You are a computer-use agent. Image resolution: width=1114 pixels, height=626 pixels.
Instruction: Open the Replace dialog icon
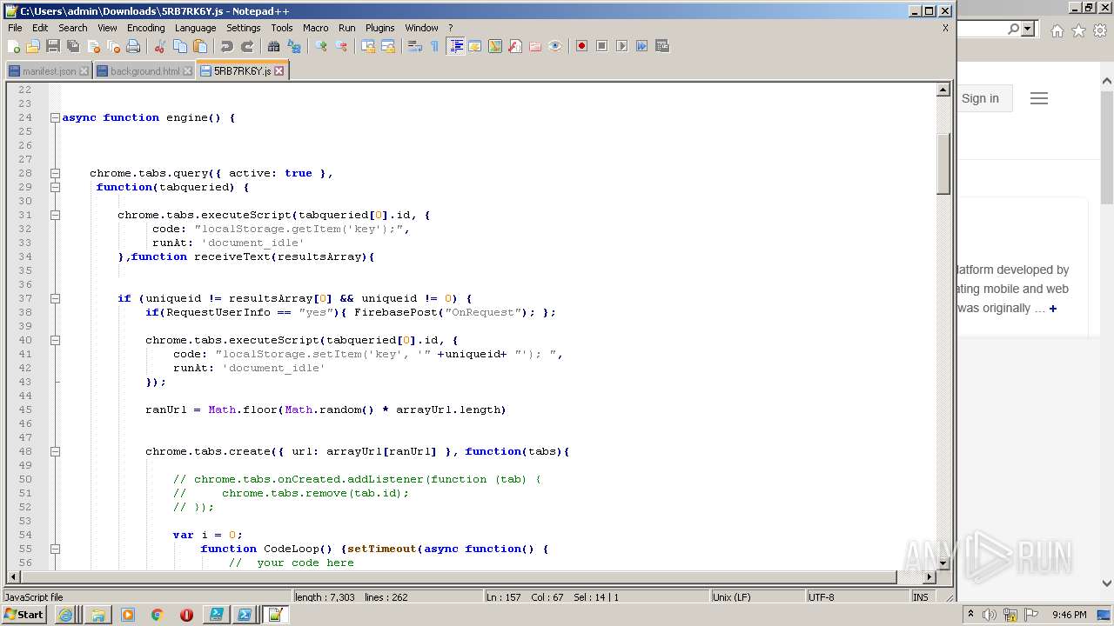pyautogui.click(x=294, y=46)
